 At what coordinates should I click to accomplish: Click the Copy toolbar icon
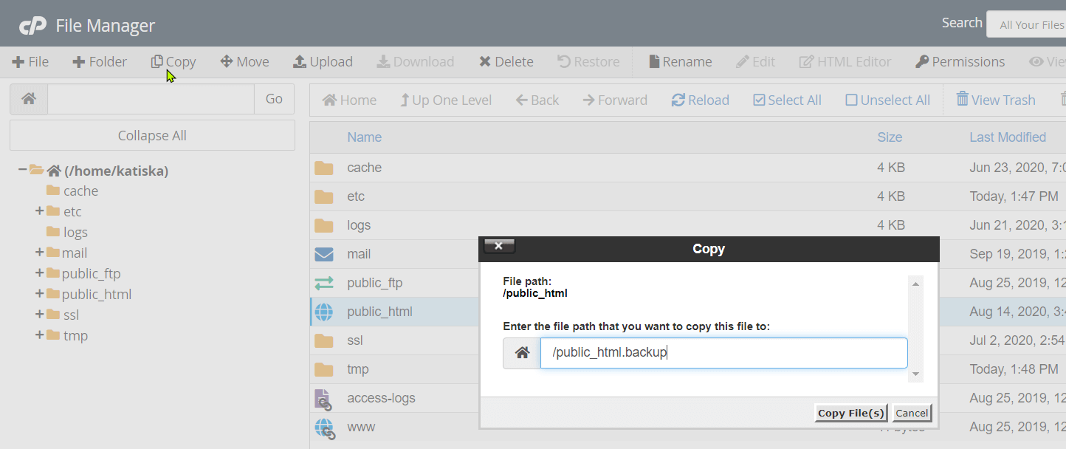tap(157, 62)
